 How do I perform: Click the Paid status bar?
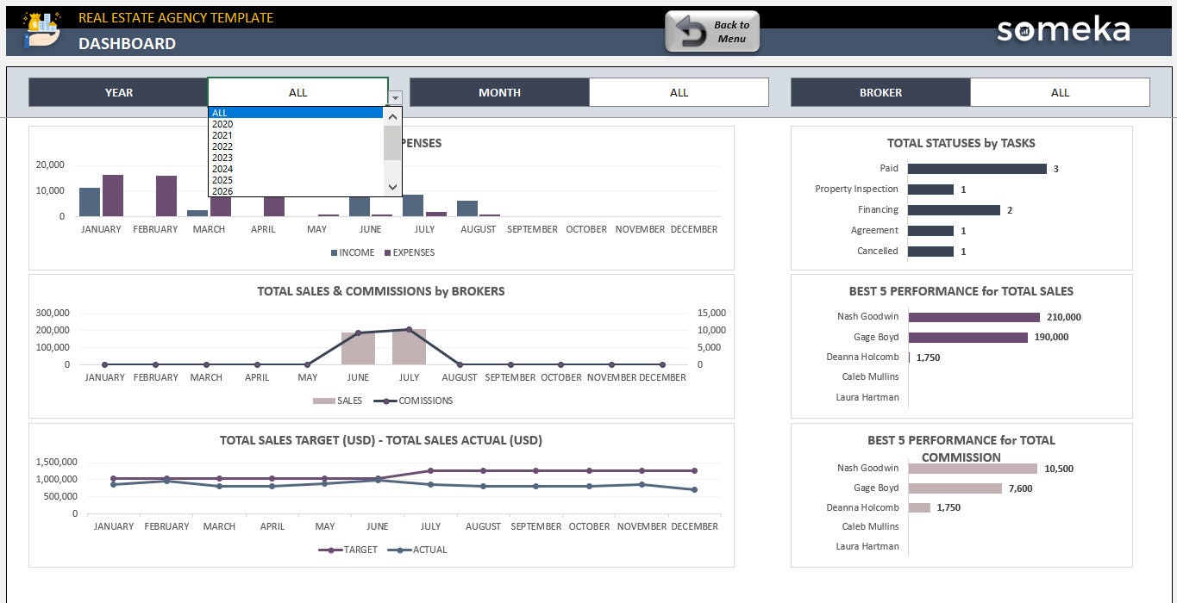(x=977, y=169)
